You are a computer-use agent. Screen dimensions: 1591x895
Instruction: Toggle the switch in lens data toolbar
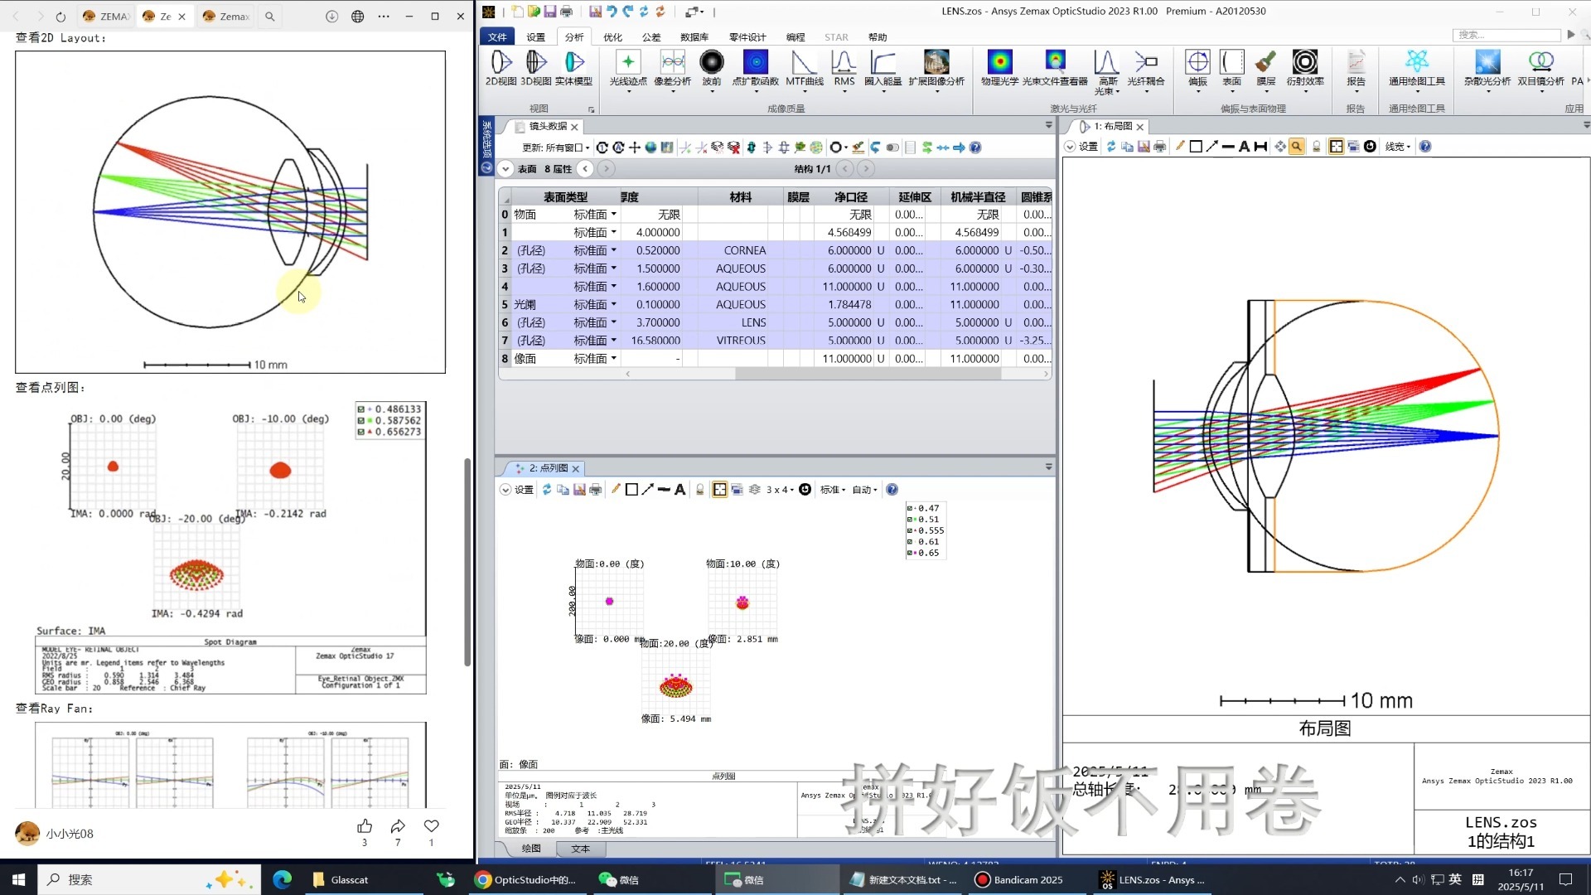pyautogui.click(x=892, y=148)
